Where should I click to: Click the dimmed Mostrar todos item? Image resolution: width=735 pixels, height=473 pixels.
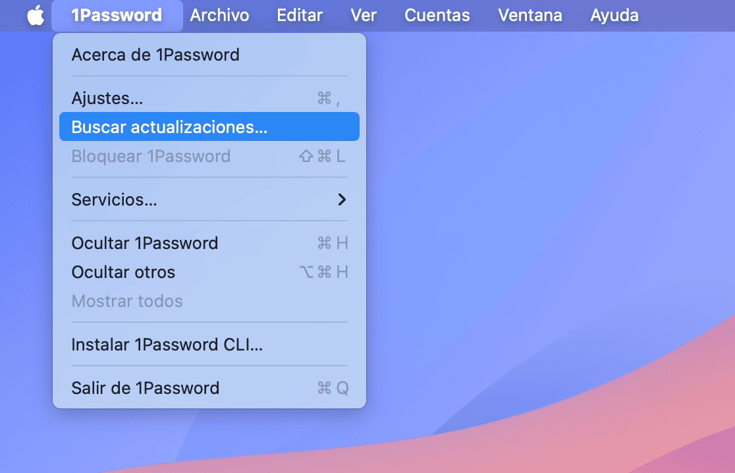(x=127, y=301)
